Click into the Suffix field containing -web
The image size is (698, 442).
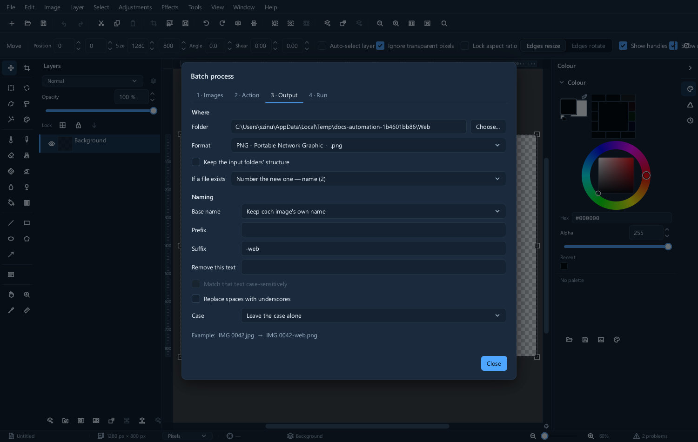[373, 248]
